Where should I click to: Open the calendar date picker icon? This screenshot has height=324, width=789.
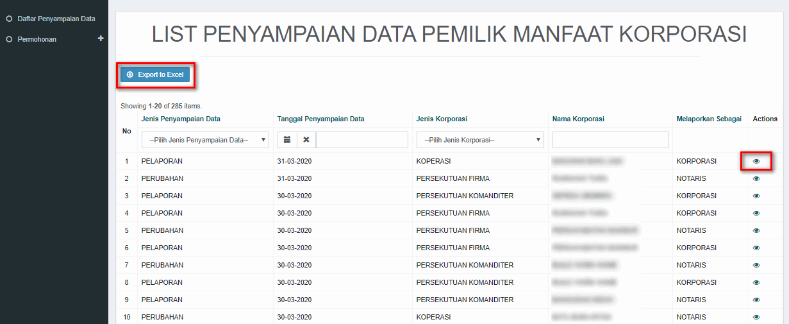click(287, 140)
